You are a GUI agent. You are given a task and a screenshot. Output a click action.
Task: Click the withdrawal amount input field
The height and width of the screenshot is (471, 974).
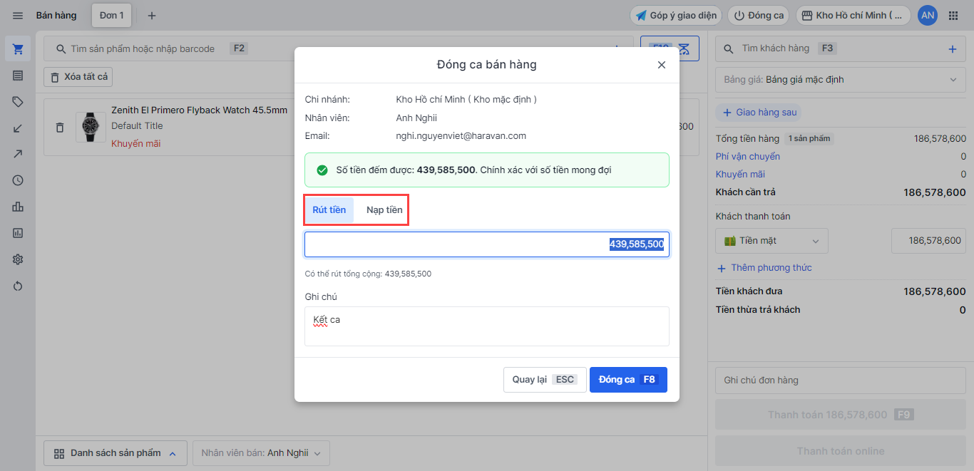click(x=486, y=244)
